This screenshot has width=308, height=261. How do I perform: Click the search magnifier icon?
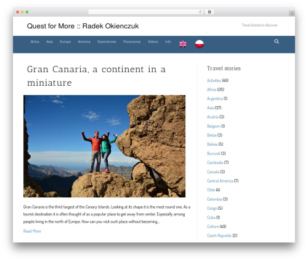tap(277, 41)
